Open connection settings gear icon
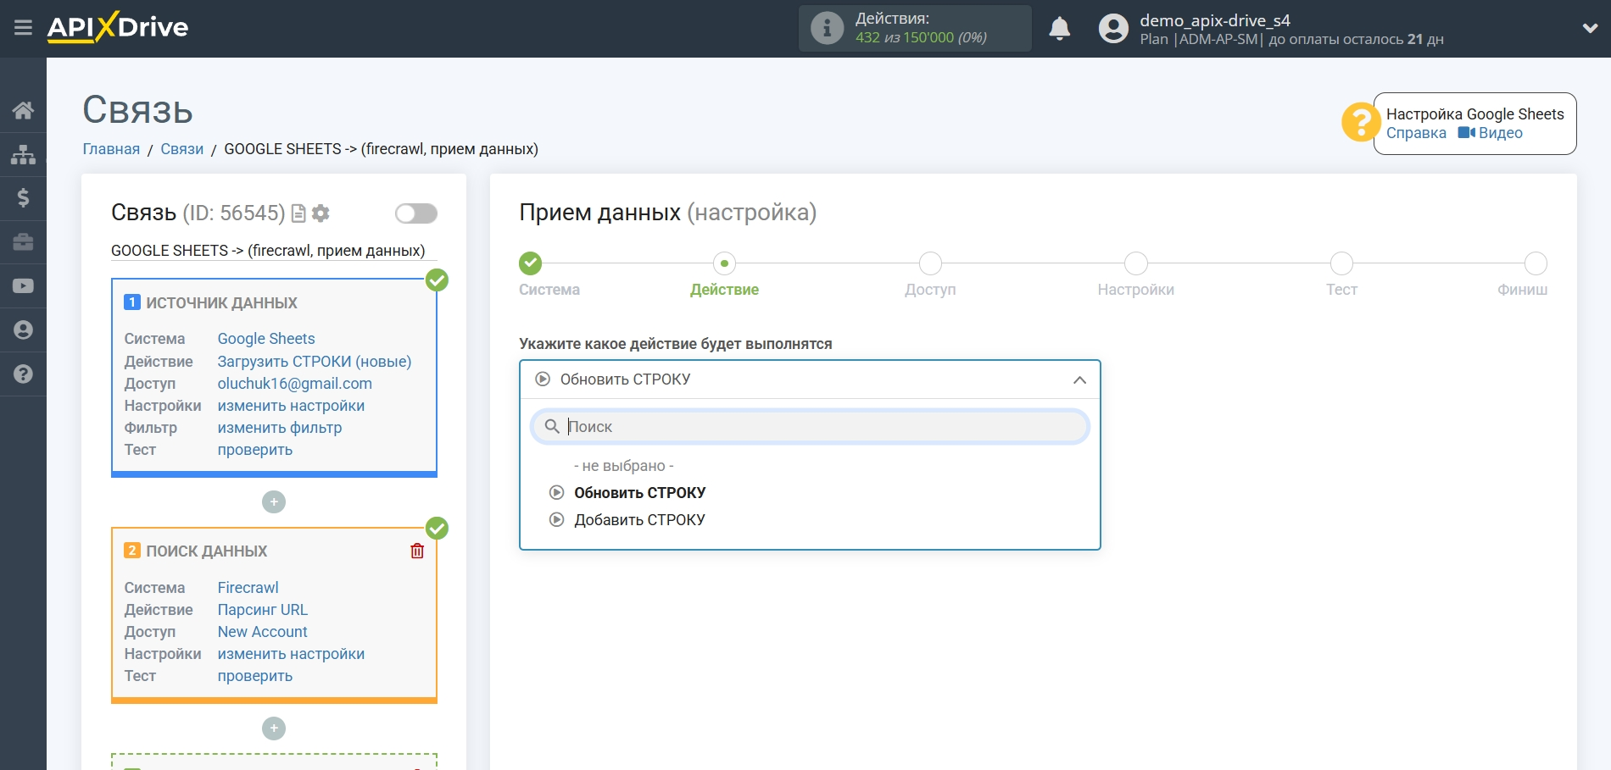1611x770 pixels. point(321,213)
